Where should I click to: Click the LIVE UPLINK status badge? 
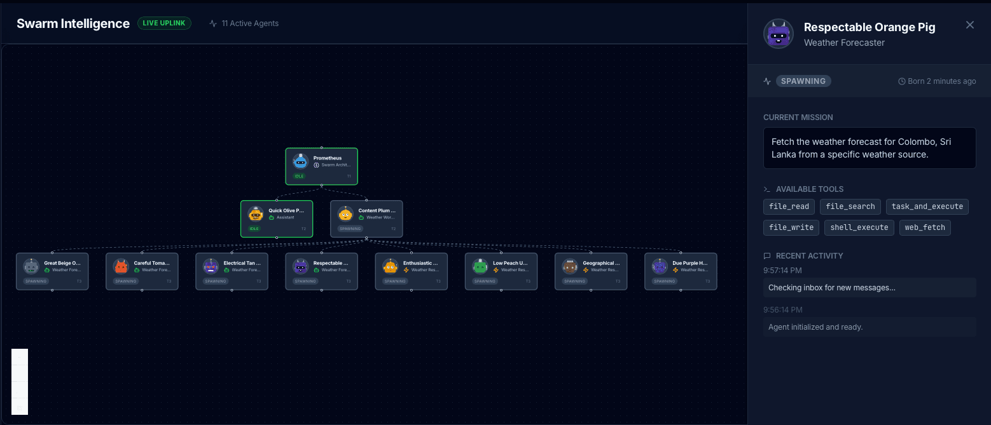[164, 24]
